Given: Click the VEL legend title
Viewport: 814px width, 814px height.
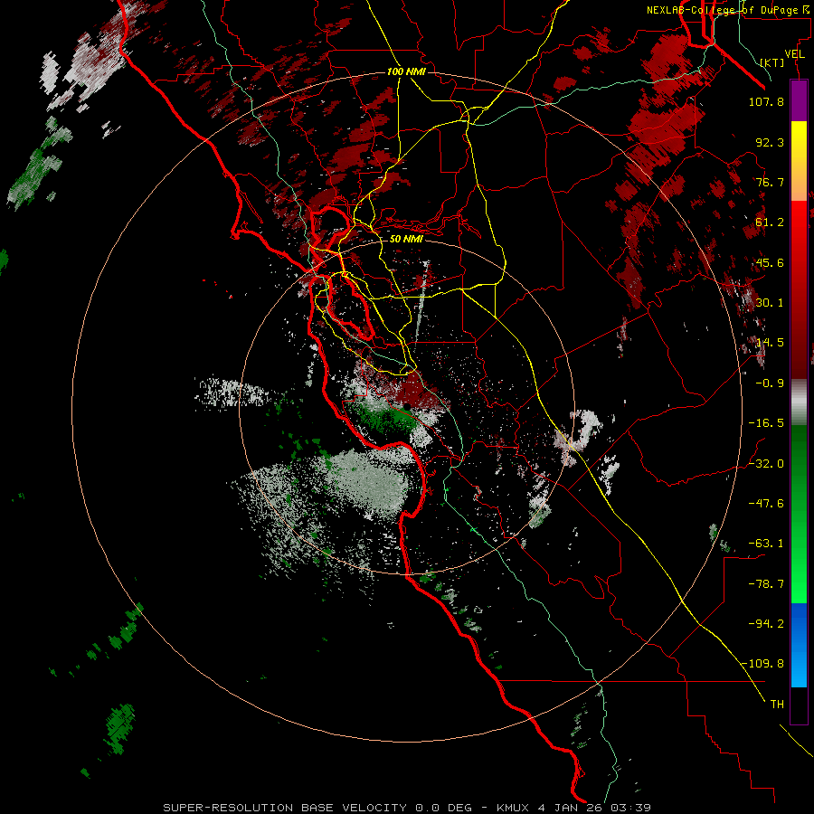Looking at the screenshot, I should click(794, 54).
